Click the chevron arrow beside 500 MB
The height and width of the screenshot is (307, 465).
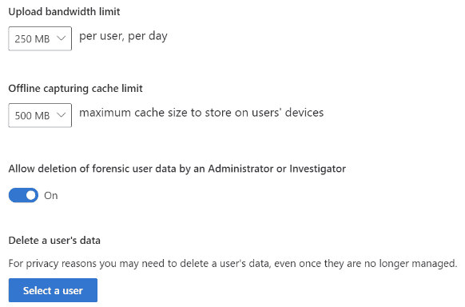click(x=61, y=115)
